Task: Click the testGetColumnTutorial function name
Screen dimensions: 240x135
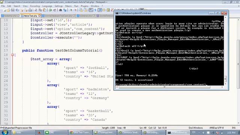Action: point(77,51)
